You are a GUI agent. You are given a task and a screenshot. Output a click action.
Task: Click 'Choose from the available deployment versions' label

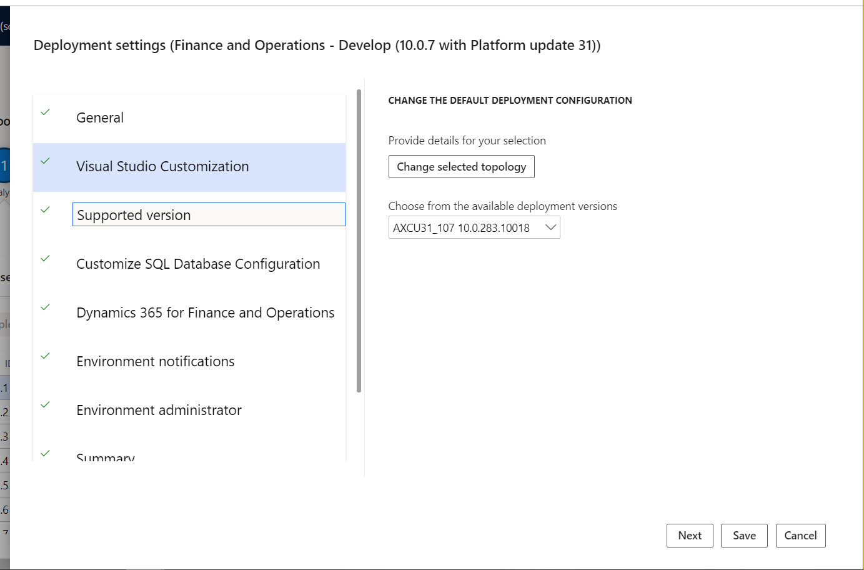[x=502, y=206]
